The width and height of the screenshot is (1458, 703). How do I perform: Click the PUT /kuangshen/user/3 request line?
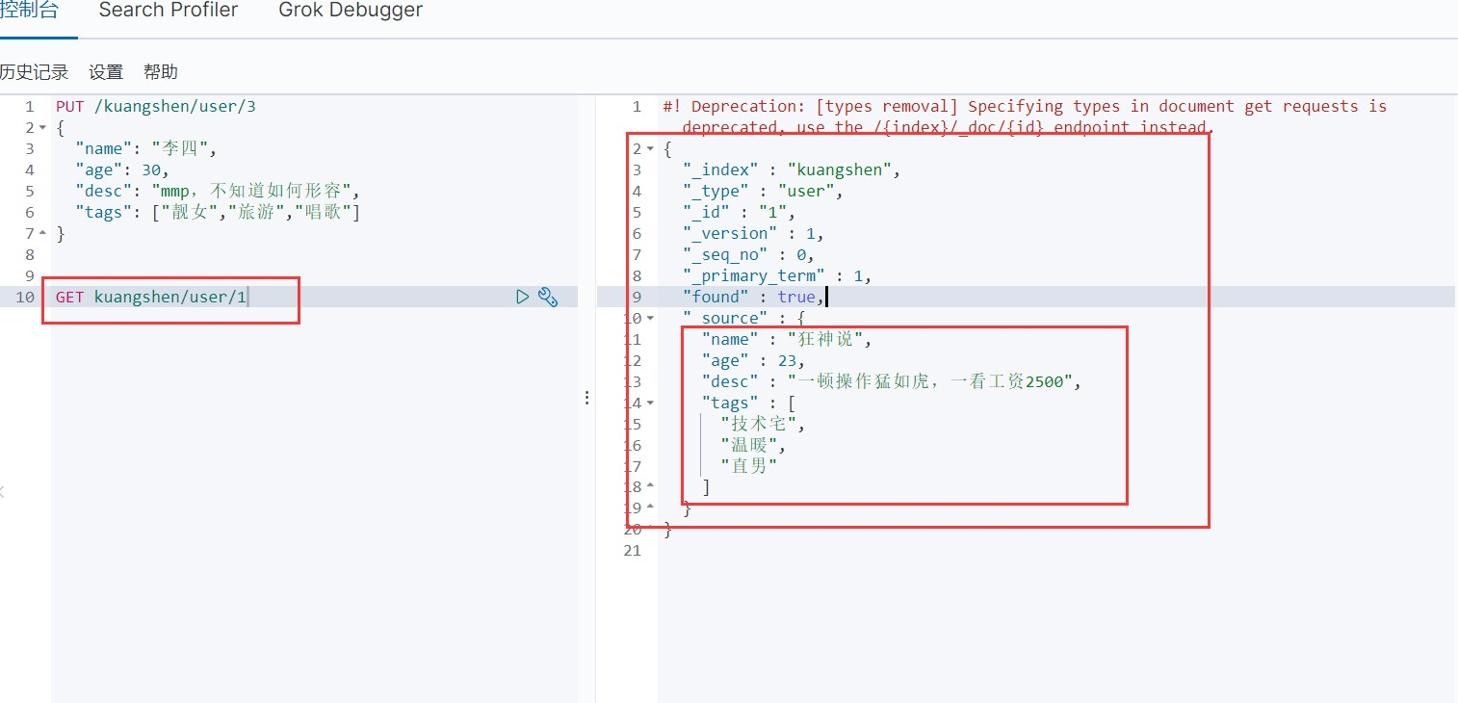pos(156,107)
